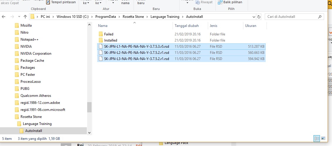Navigate to ProgramData breadcrumb
This screenshot has height=146, width=332.
(x=106, y=17)
